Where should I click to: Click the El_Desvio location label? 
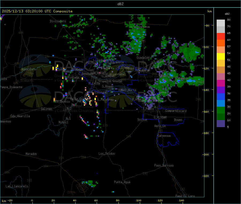pyautogui.click(x=63, y=102)
